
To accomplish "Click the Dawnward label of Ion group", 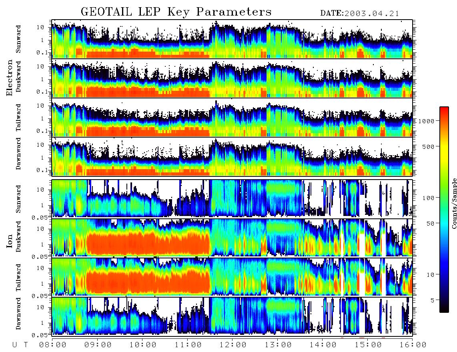I will point(18,314).
